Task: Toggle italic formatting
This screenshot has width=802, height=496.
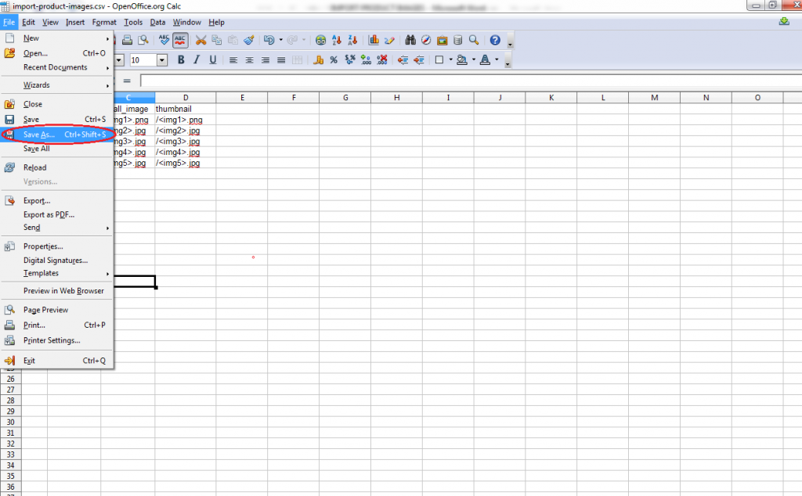Action: (197, 60)
